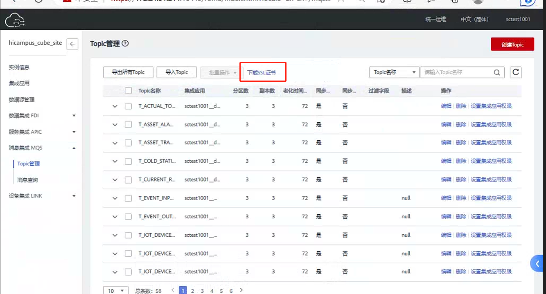Open Topic管理 help question mark icon

point(125,43)
